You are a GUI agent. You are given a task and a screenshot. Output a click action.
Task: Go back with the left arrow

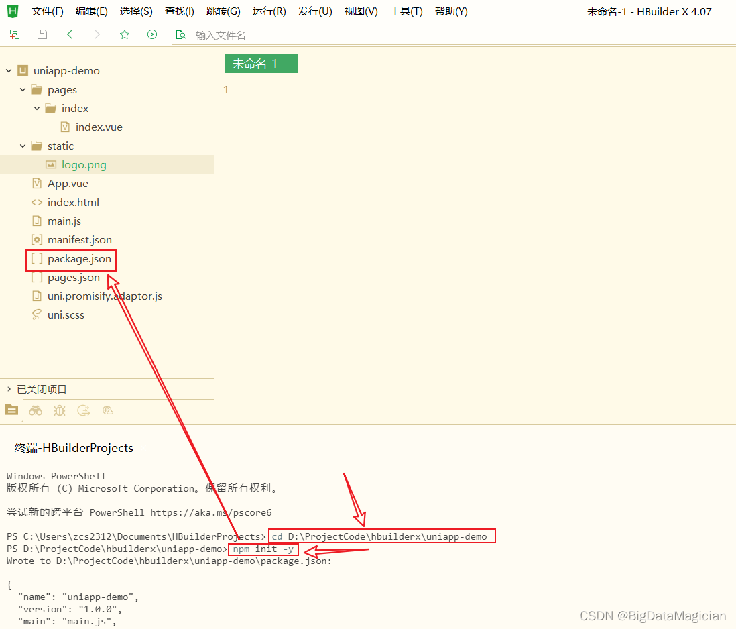pos(70,34)
